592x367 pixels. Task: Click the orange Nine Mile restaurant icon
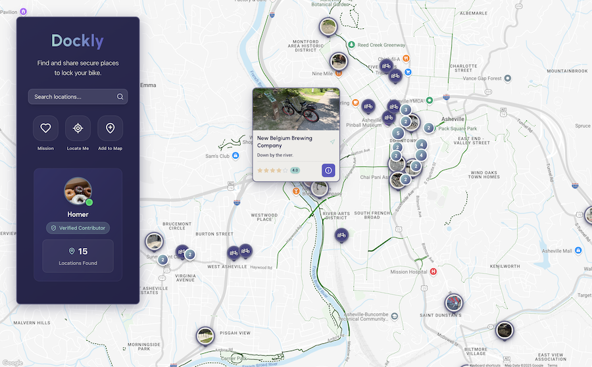339,74
